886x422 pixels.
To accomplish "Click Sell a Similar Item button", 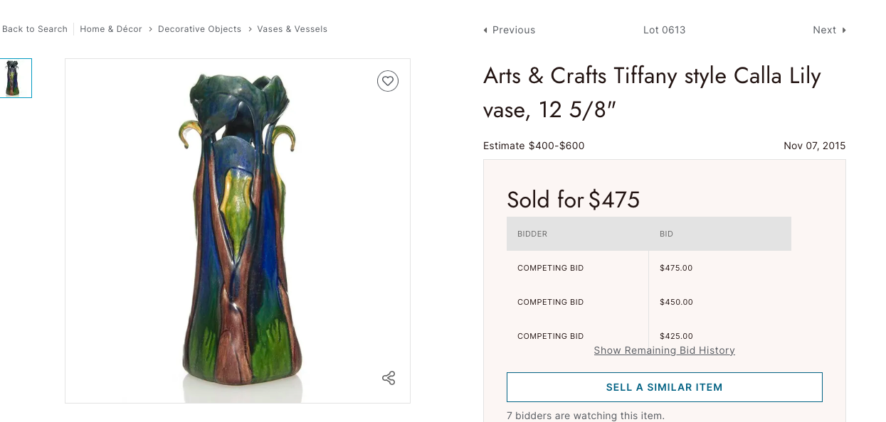I will [x=664, y=387].
